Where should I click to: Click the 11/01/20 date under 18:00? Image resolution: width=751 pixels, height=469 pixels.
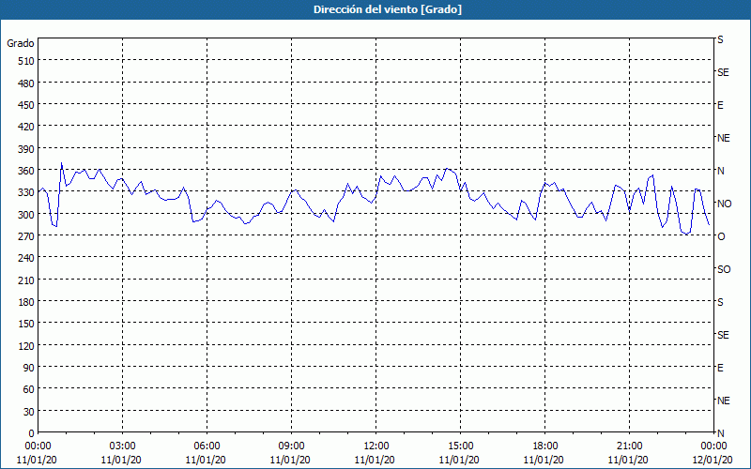(x=544, y=460)
